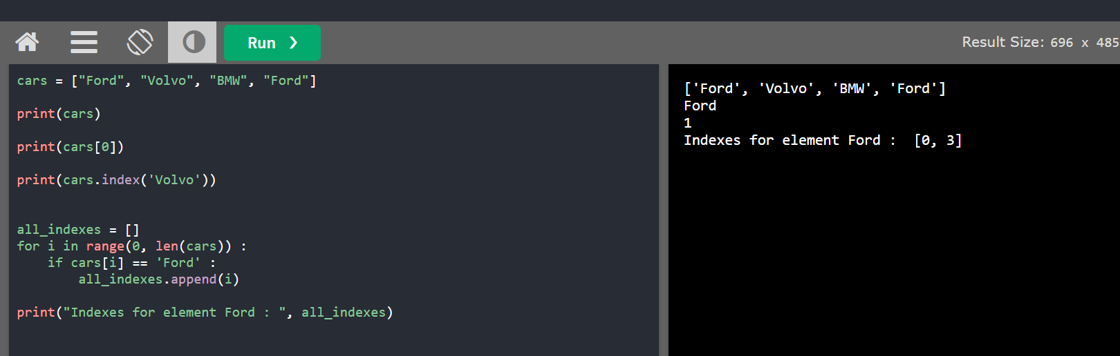Click the 'all_indexes.append(i)' line
Screen dimensions: 1120x356
tap(159, 279)
